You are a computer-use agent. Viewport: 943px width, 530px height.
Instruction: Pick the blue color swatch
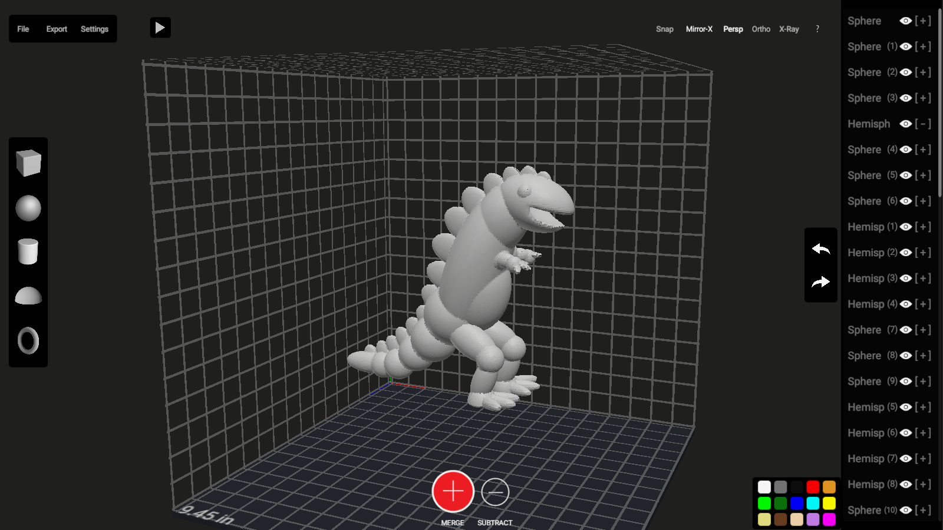point(797,503)
